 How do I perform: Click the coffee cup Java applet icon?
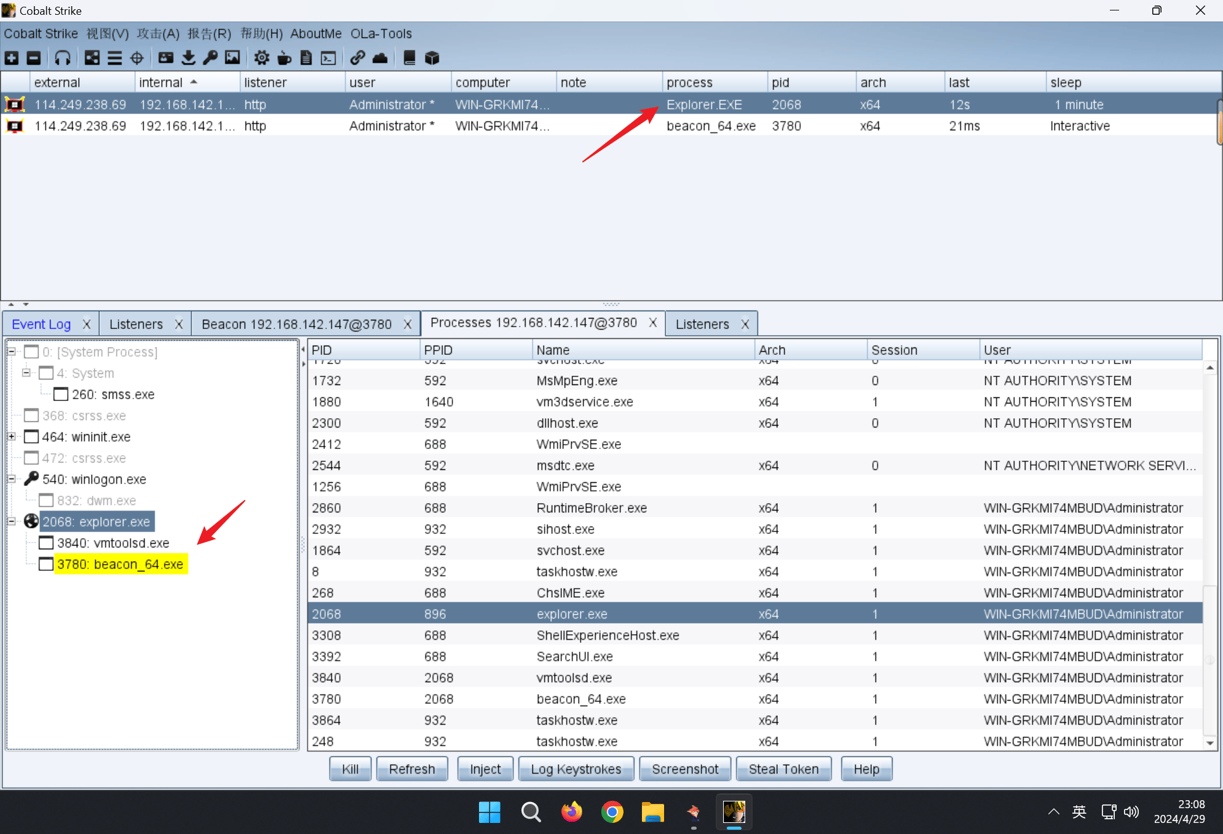click(x=284, y=58)
